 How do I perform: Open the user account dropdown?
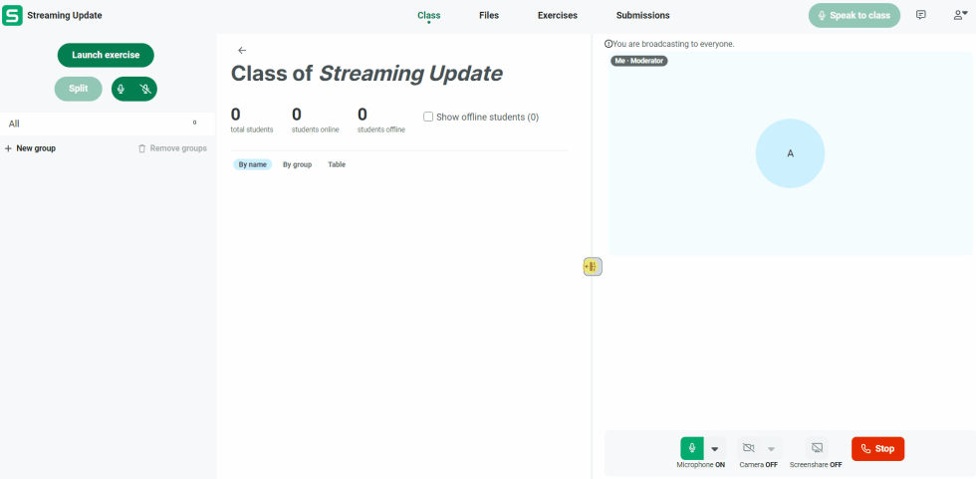pyautogui.click(x=960, y=15)
